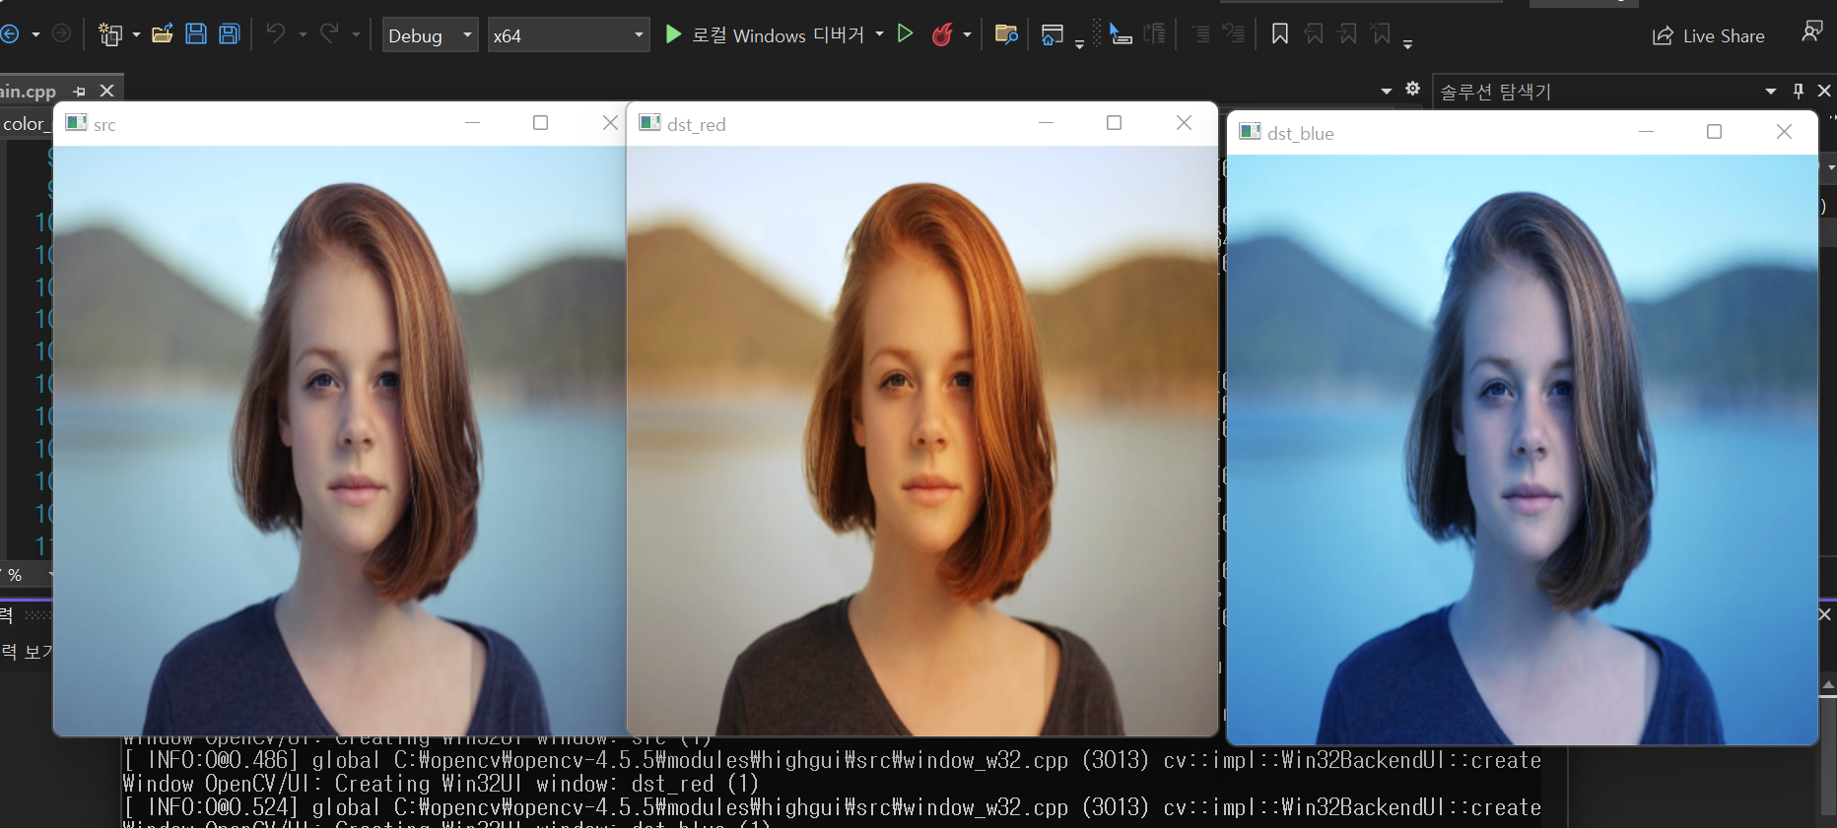
Task: Click the dst_blue window's blue-toned image
Action: 1522,449
